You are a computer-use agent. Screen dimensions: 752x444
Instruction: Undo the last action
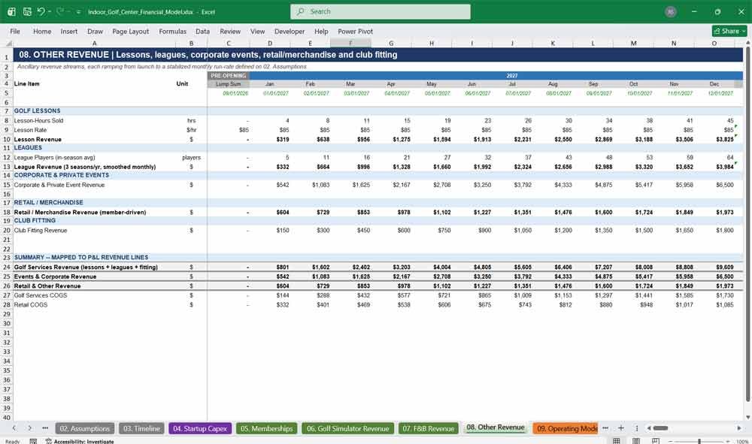41,11
